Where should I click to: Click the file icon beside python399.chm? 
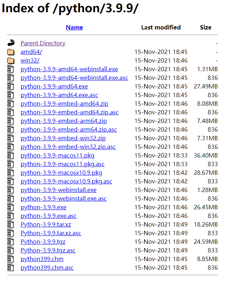[10, 259]
